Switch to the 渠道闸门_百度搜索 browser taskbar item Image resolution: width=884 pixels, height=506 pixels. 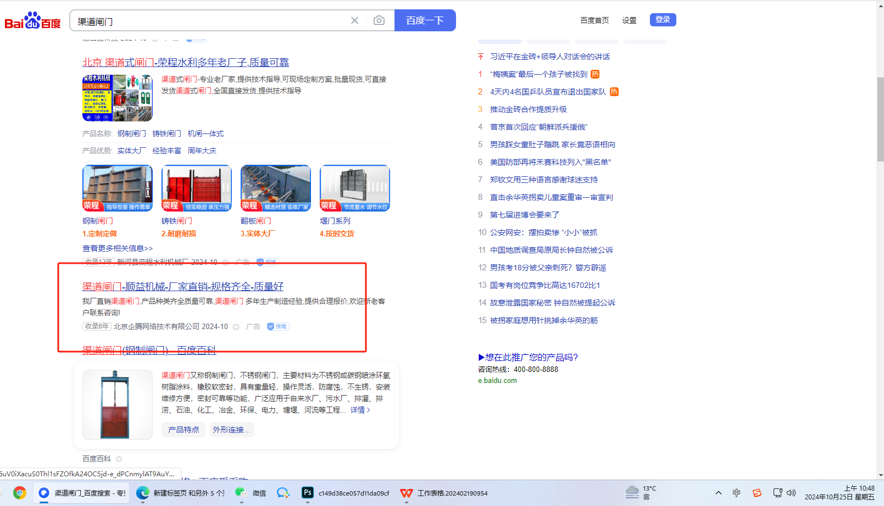coord(82,493)
